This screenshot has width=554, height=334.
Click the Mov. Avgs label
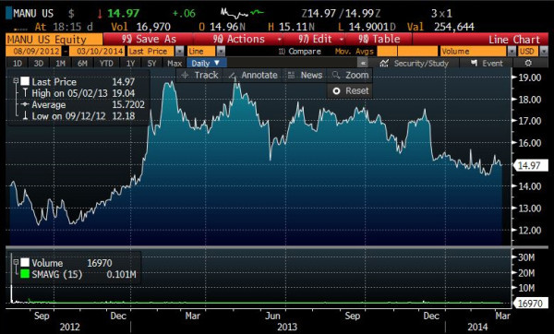[354, 52]
